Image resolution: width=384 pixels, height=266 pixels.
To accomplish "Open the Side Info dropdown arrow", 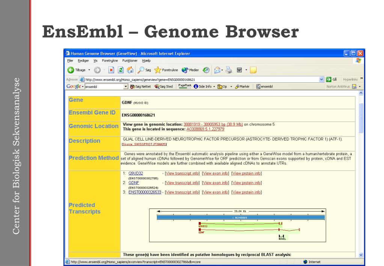I will 214,86.
